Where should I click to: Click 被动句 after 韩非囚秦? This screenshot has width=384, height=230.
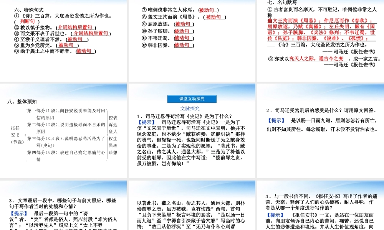pos(182,45)
